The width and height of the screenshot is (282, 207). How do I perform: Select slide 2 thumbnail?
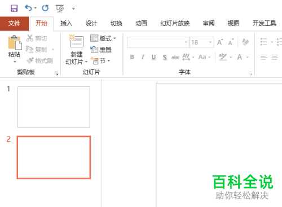54,157
